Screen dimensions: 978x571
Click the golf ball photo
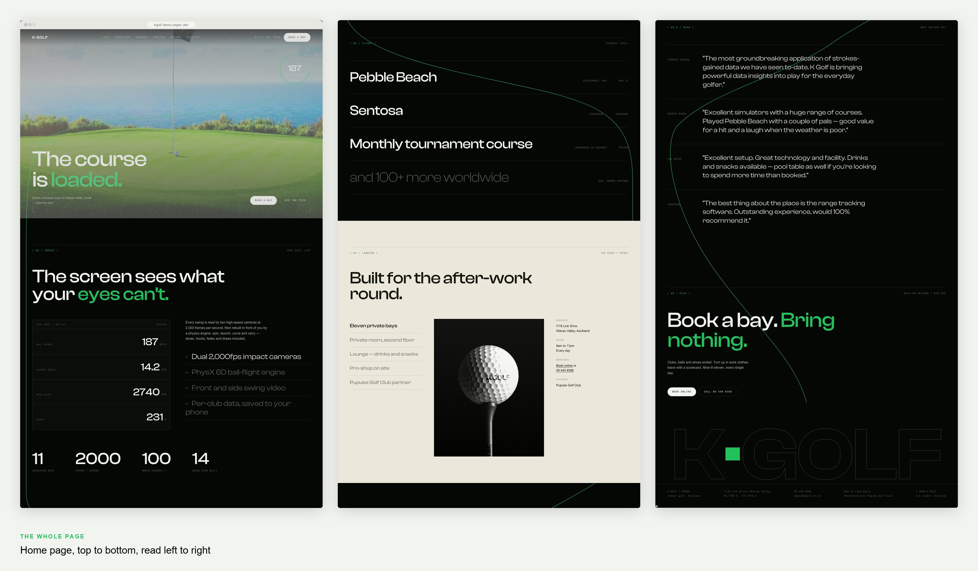click(x=488, y=387)
